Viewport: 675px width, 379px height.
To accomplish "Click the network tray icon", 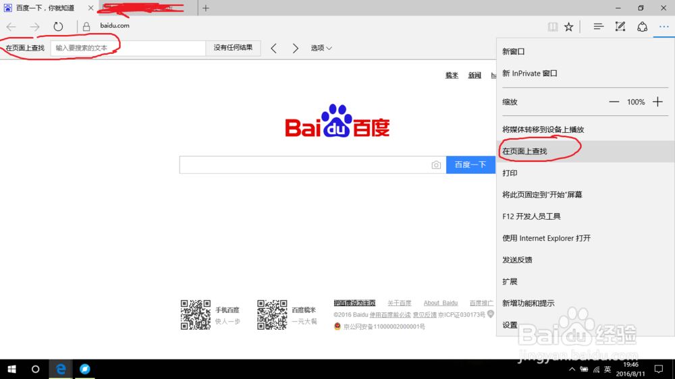I will (x=596, y=369).
